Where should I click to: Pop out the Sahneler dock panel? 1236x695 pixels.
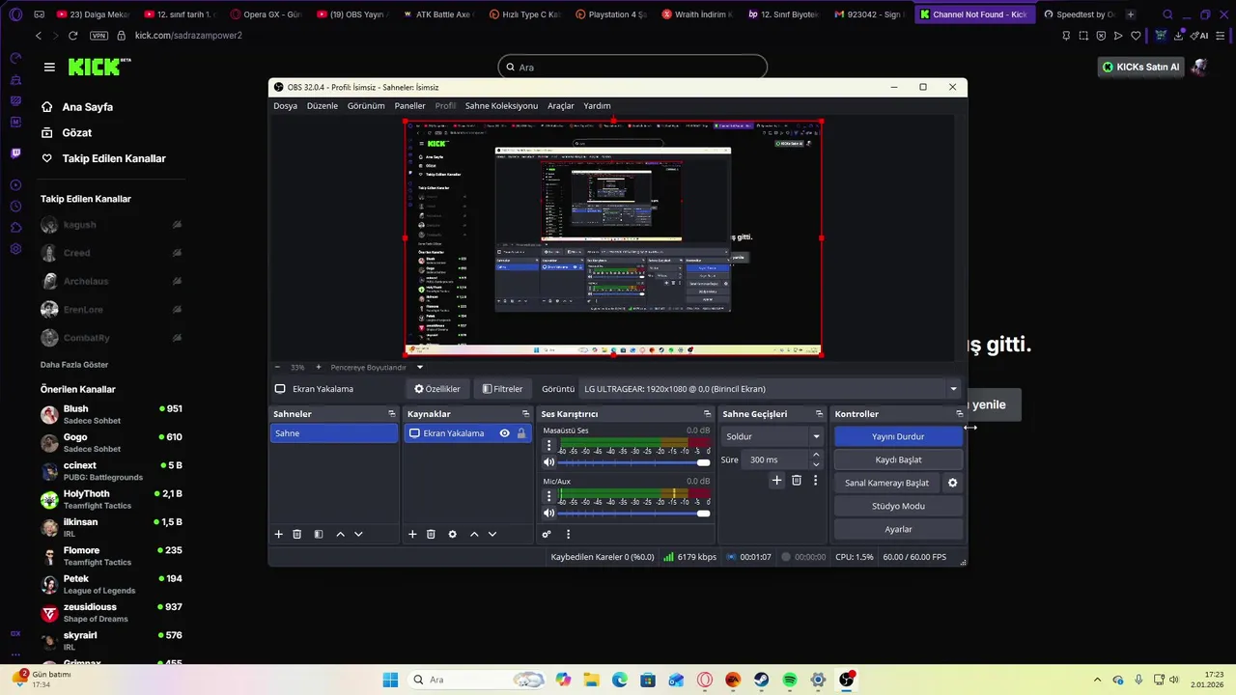pos(391,413)
